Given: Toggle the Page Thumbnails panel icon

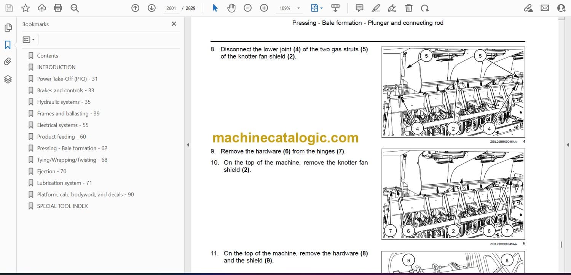Looking at the screenshot, I should 8,28.
